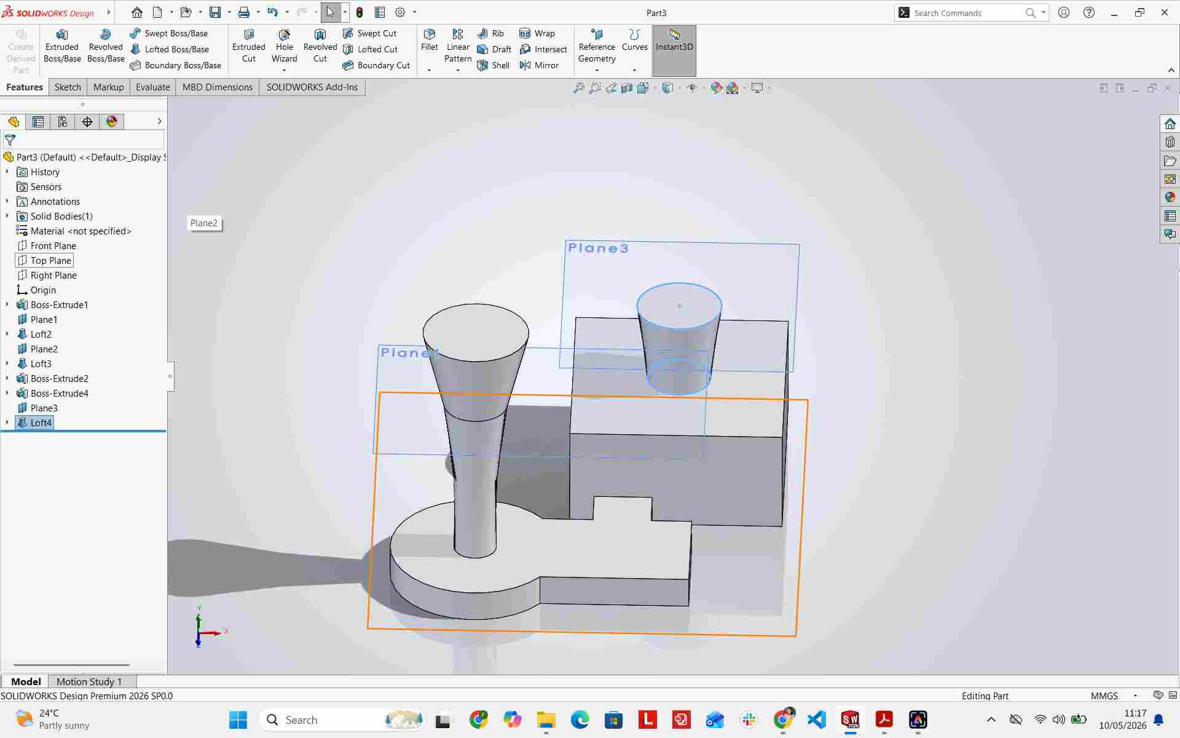
Task: Select the Wrap tool
Action: [x=538, y=33]
